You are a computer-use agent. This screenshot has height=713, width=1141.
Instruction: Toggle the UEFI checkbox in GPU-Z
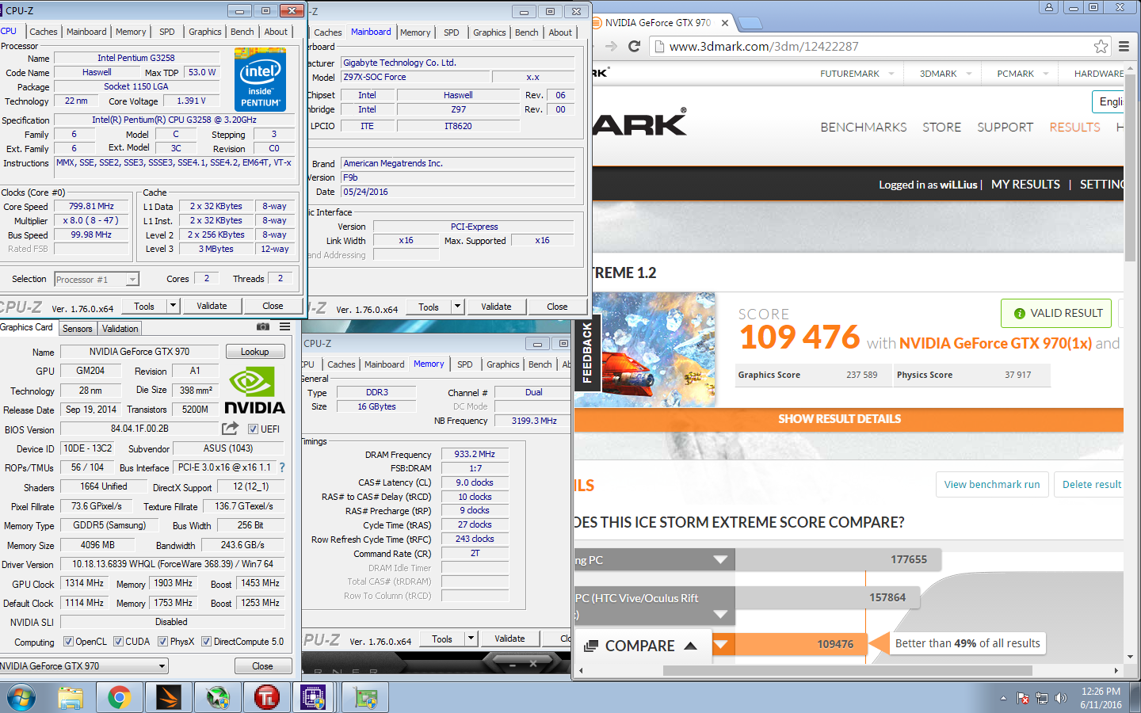click(x=253, y=429)
